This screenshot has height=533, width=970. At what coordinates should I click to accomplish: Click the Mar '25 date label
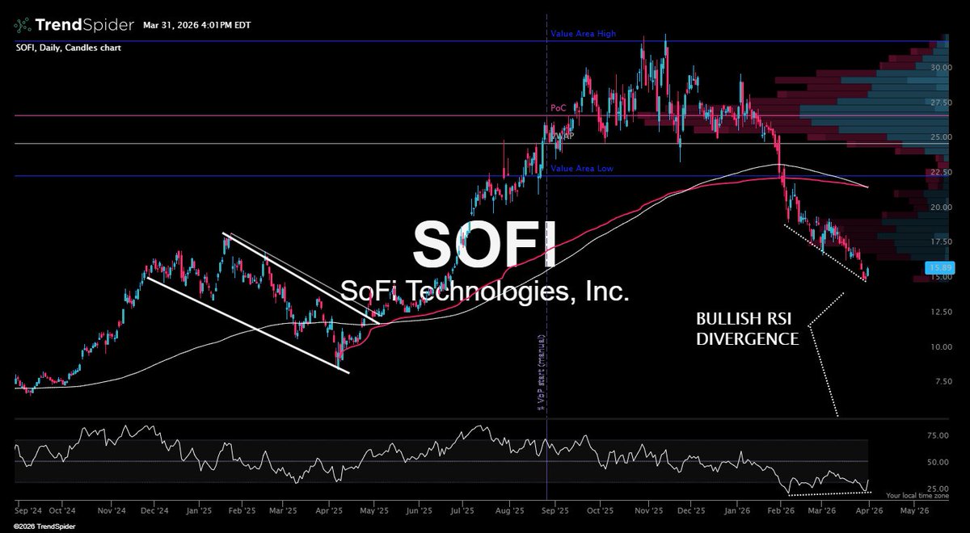click(x=284, y=511)
